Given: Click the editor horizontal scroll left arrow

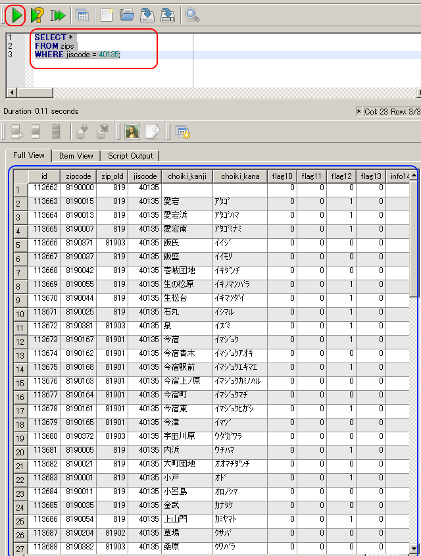Looking at the screenshot, I should 12,93.
